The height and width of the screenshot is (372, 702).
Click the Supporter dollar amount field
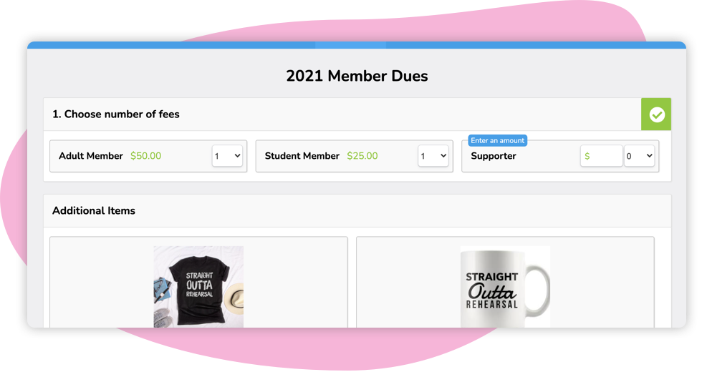pos(601,156)
